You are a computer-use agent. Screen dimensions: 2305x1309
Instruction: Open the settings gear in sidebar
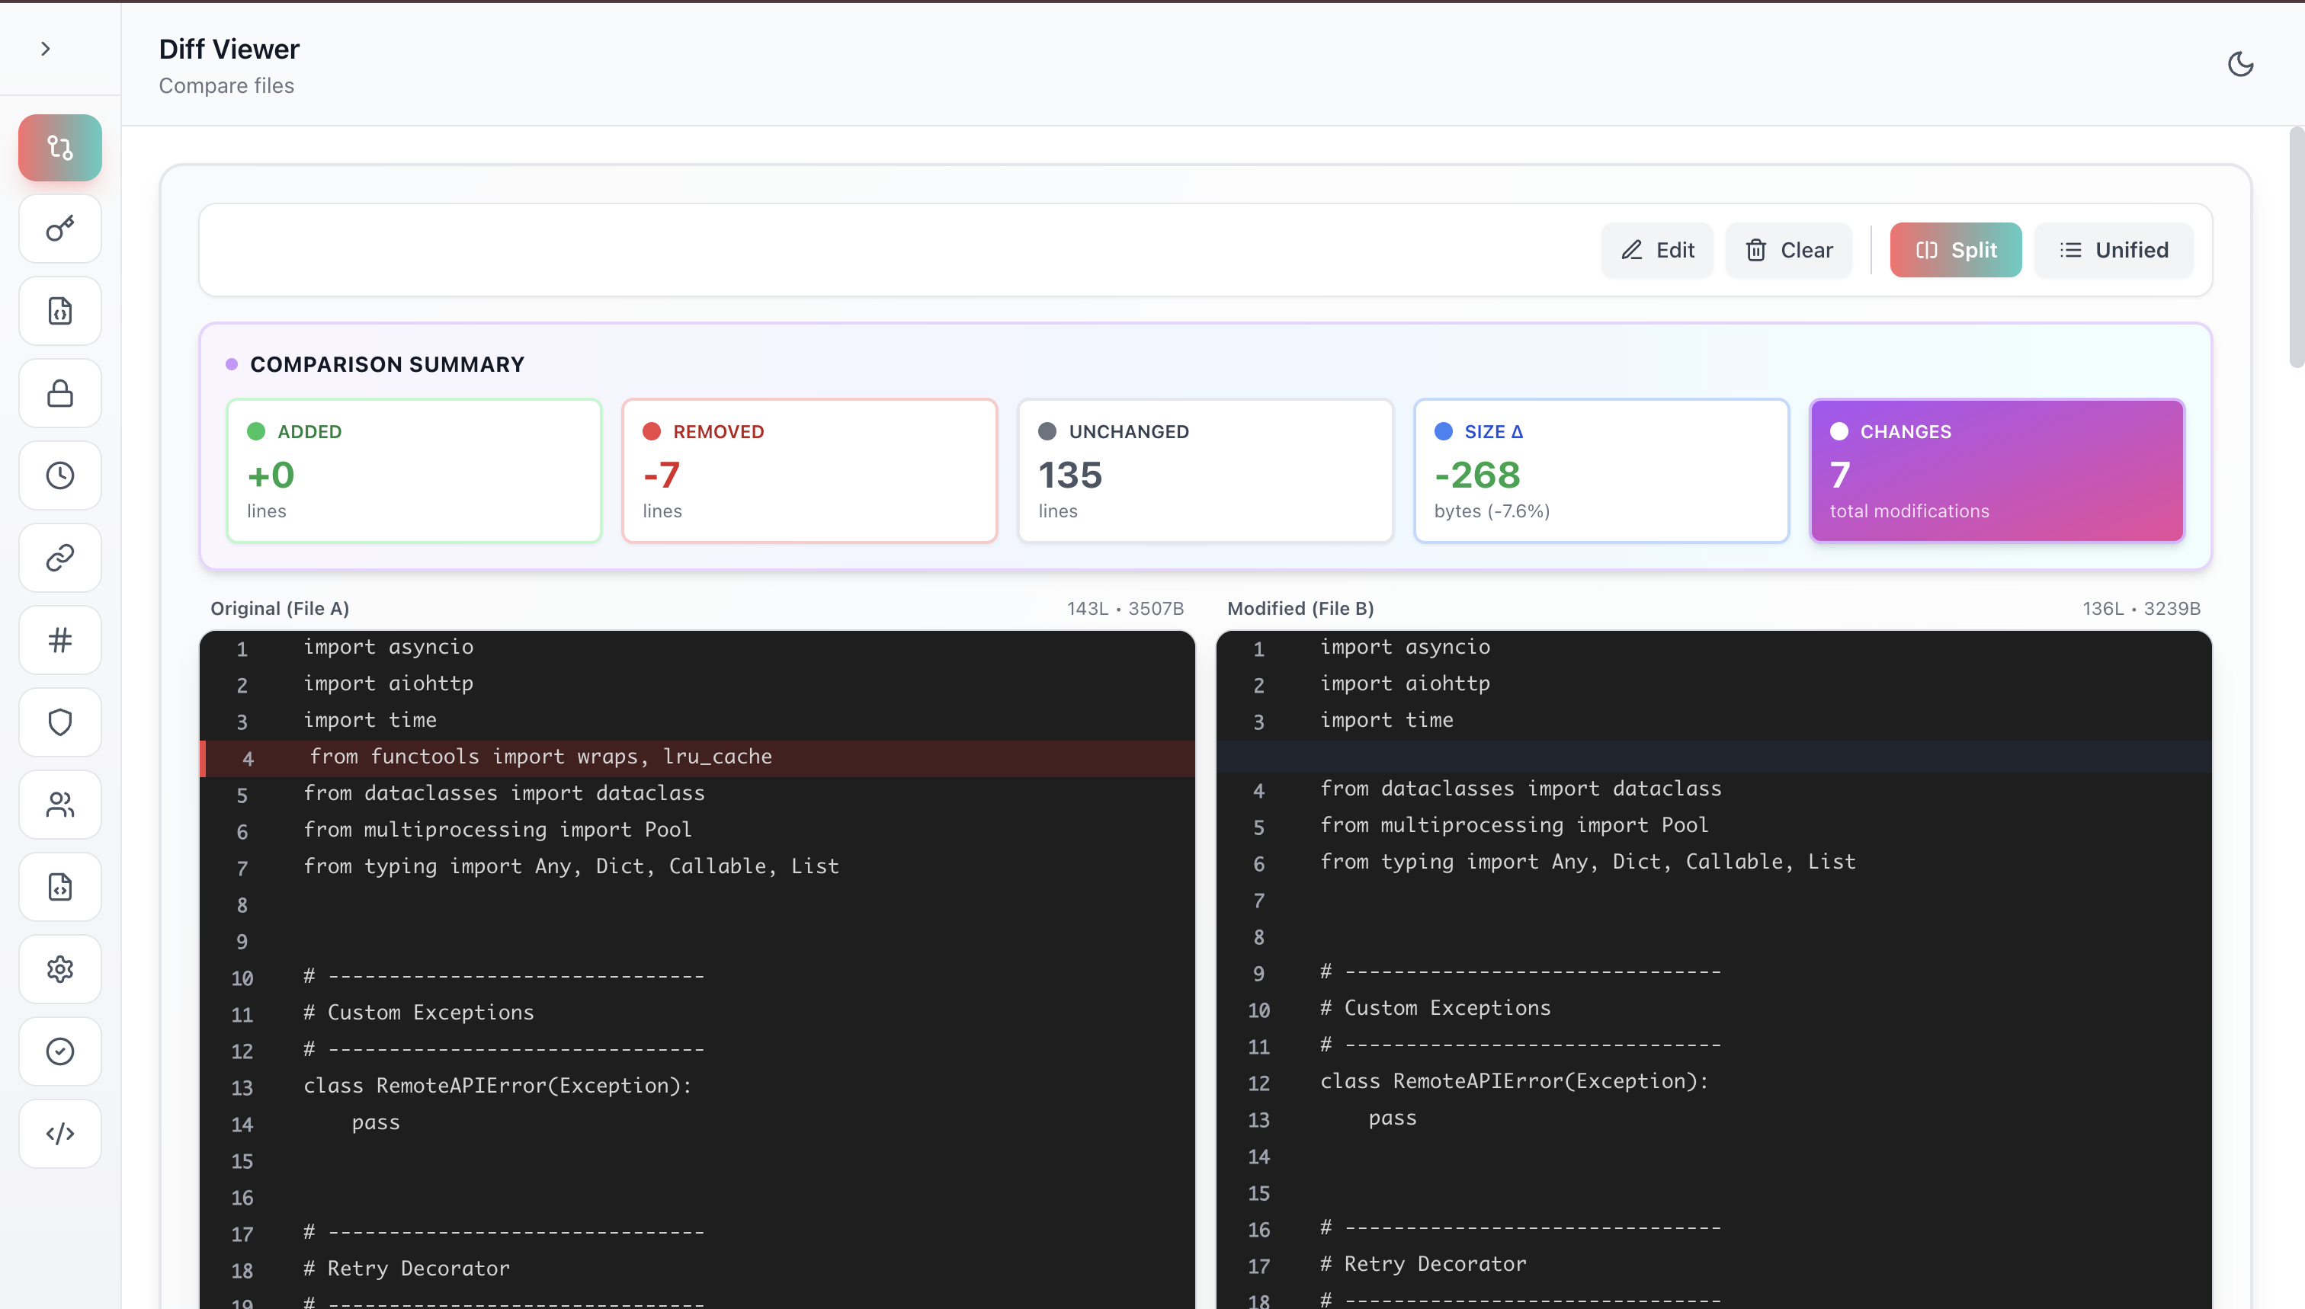pyautogui.click(x=59, y=968)
